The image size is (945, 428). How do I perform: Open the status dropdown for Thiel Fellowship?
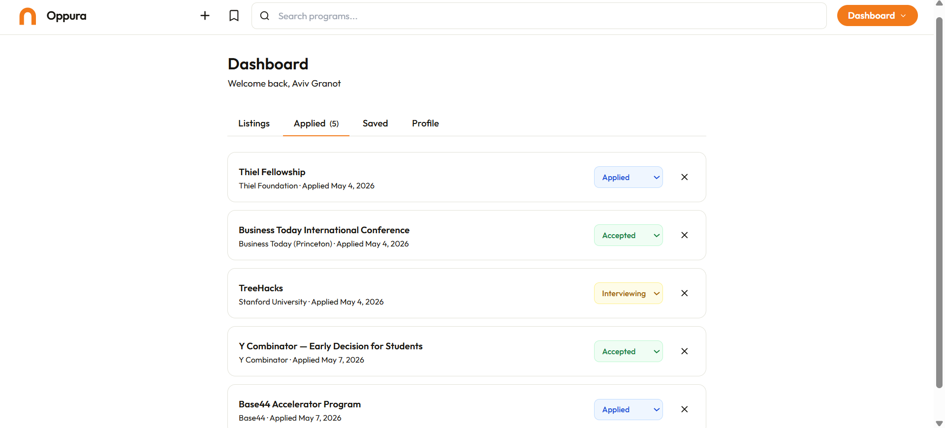click(629, 177)
